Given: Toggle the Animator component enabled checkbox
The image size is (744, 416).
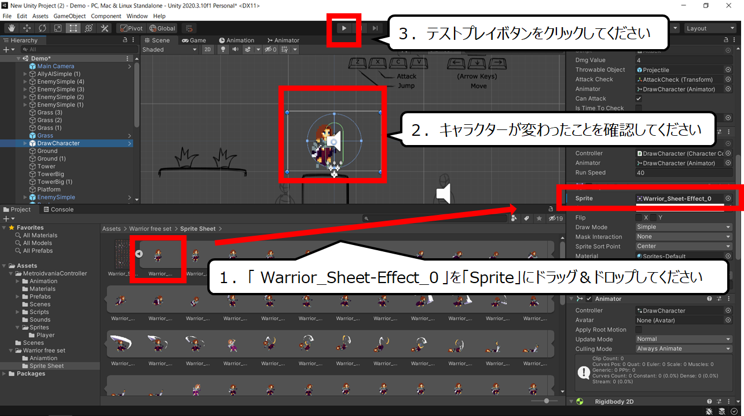Looking at the screenshot, I should coord(589,299).
